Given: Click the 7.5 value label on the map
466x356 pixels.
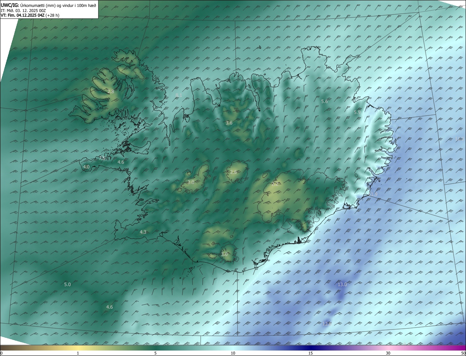Looking at the screenshot, I should click(102, 158).
